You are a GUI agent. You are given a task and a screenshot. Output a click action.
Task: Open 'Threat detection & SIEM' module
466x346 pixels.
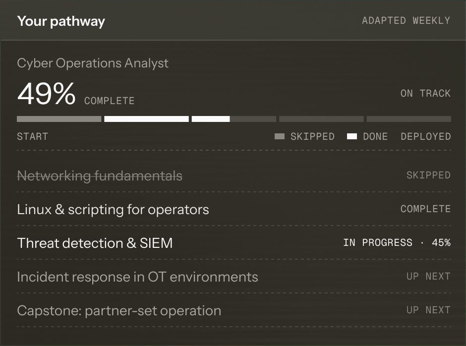[95, 243]
